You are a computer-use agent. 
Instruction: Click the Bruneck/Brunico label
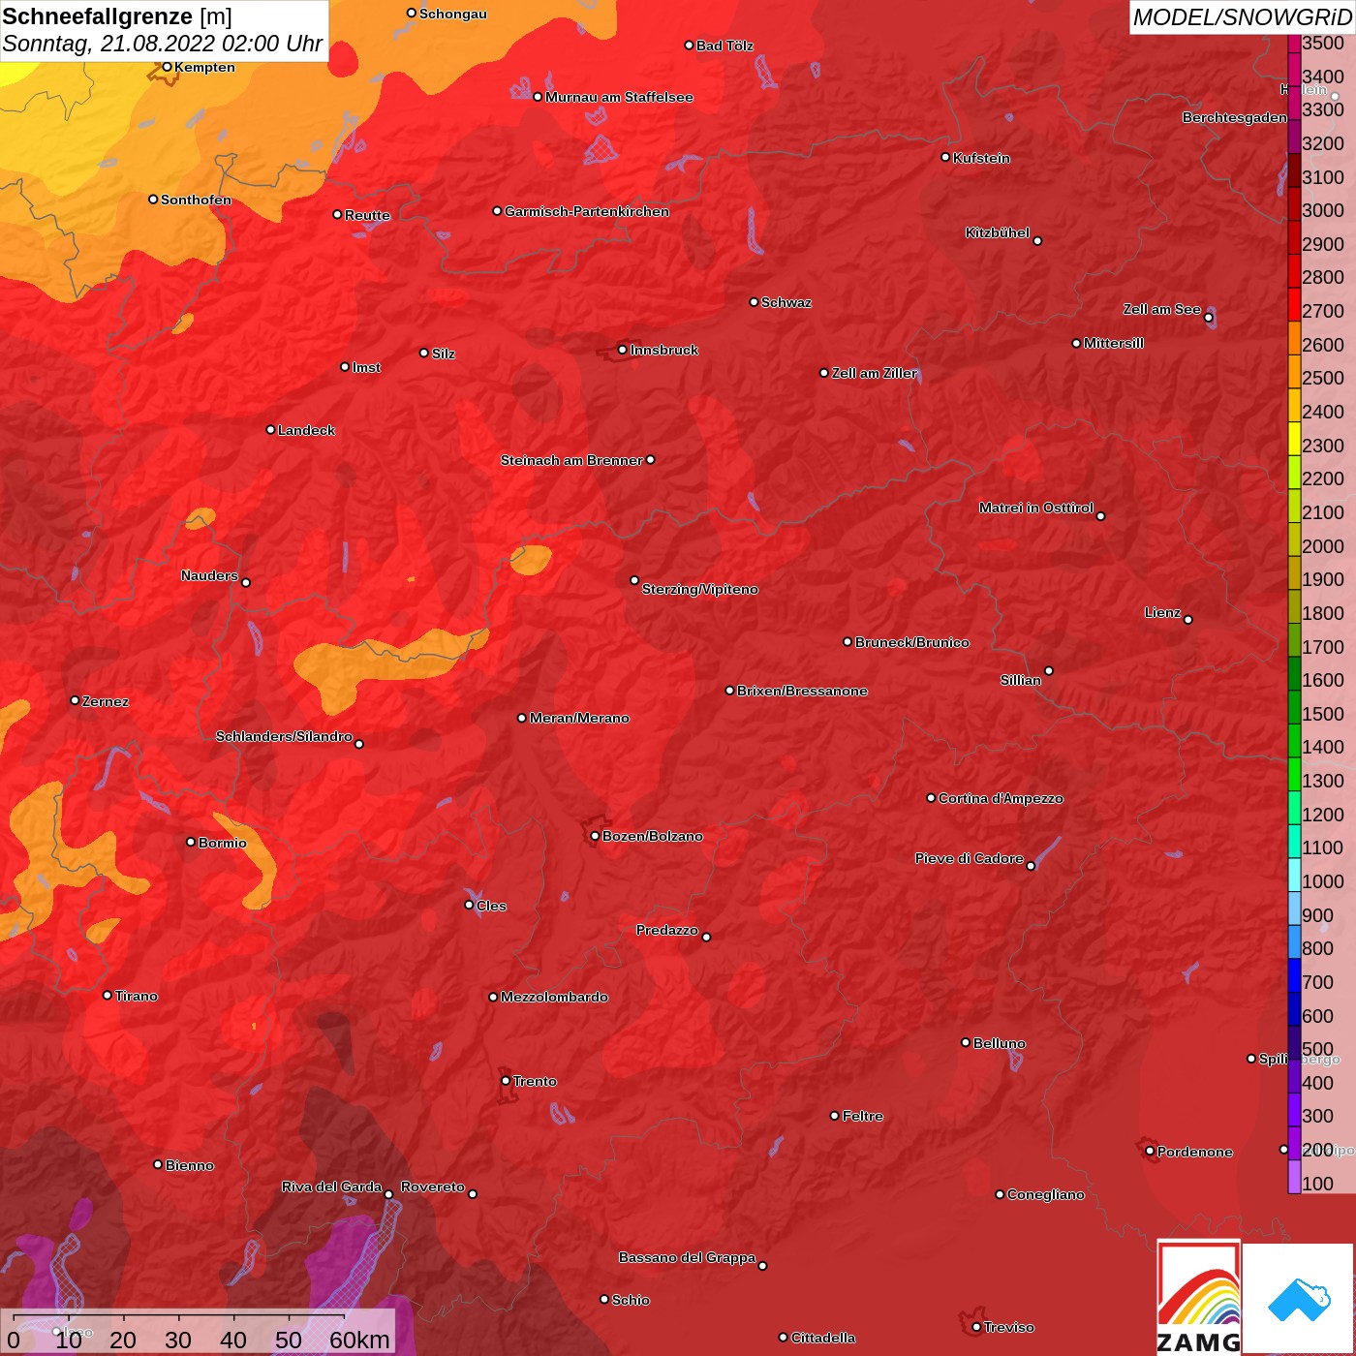click(911, 642)
